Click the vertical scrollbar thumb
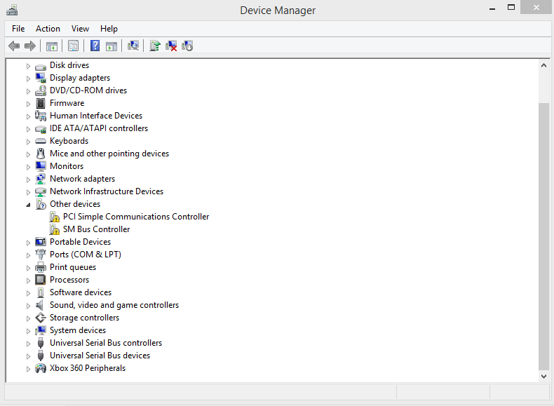This screenshot has height=406, width=554. (x=543, y=236)
